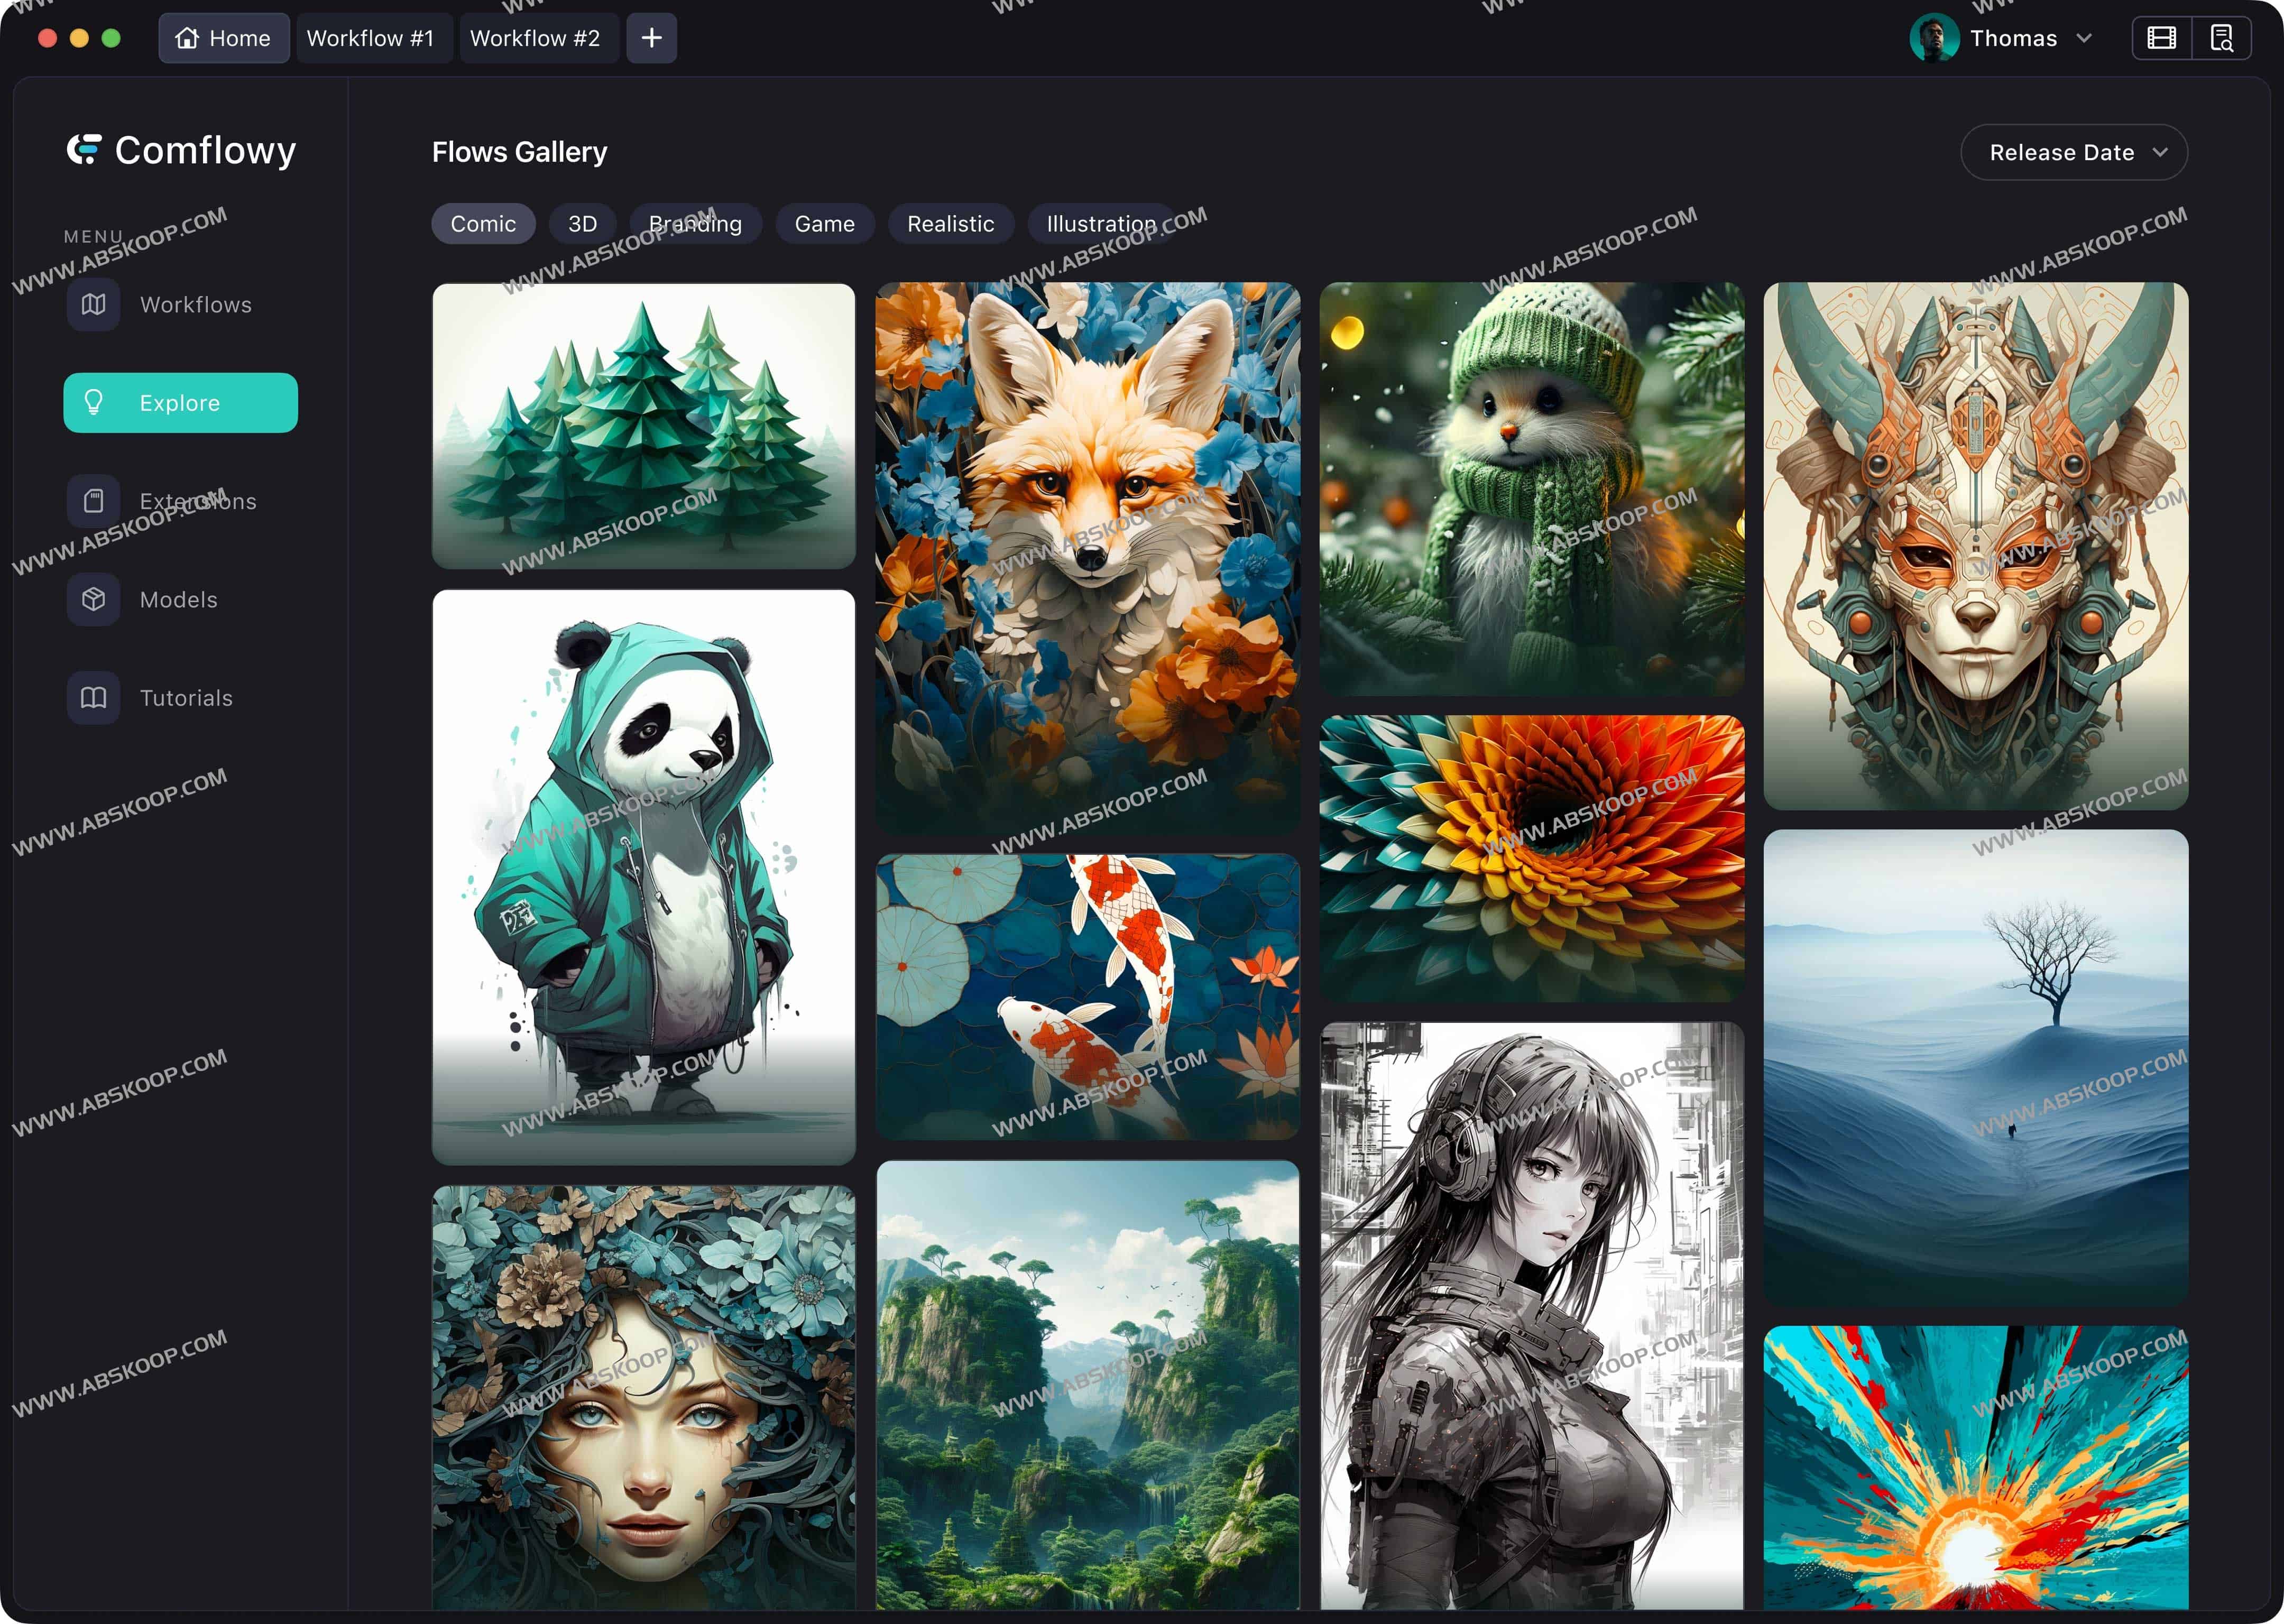
Task: Click the Extensions sidebar icon
Action: point(93,501)
